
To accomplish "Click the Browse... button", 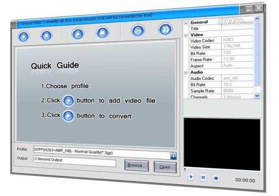I will pyautogui.click(x=136, y=165).
